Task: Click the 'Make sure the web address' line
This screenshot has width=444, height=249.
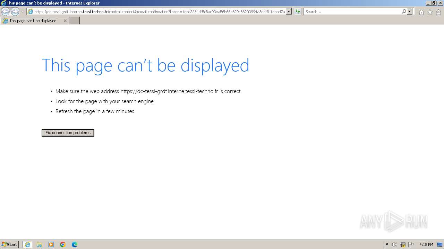Action: point(148,91)
